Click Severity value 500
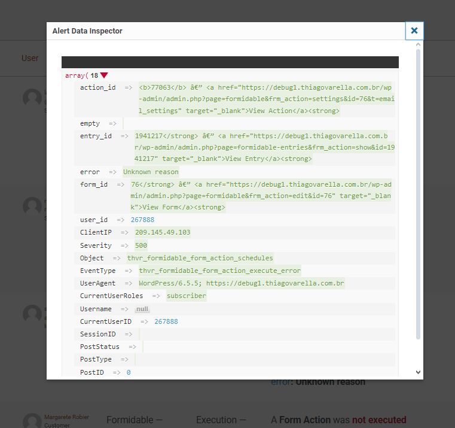 click(141, 245)
